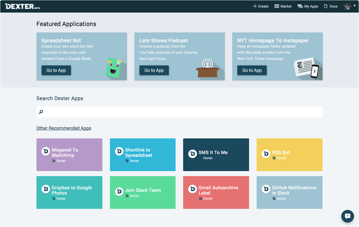
Task: Click the Dexter logo on Shortlink to Spreadsheet
Action: pos(119,151)
